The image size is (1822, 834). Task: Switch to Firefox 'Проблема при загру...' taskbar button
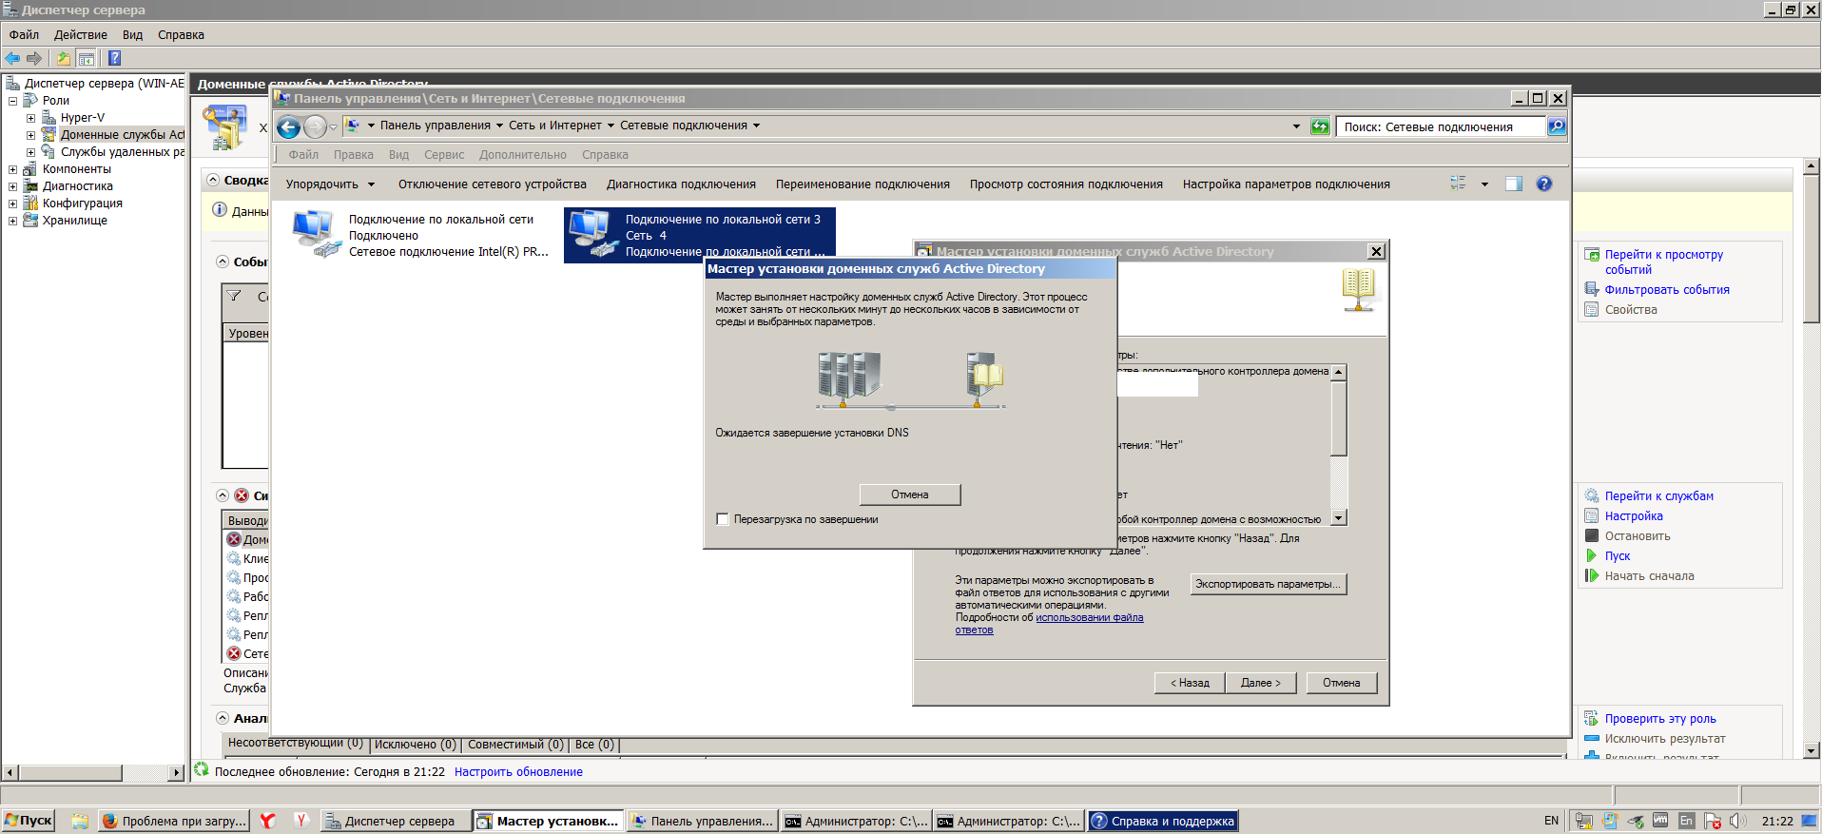pyautogui.click(x=174, y=821)
